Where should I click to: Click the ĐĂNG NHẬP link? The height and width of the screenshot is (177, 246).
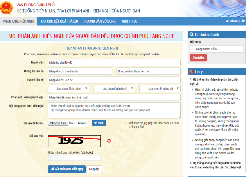[x=236, y=21]
